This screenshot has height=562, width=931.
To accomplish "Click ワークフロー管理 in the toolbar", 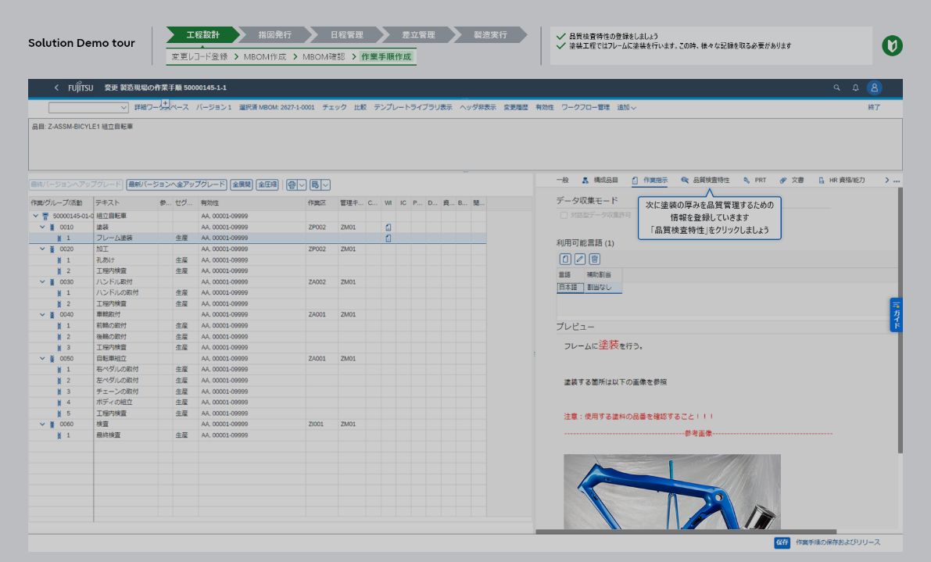I will pos(585,107).
